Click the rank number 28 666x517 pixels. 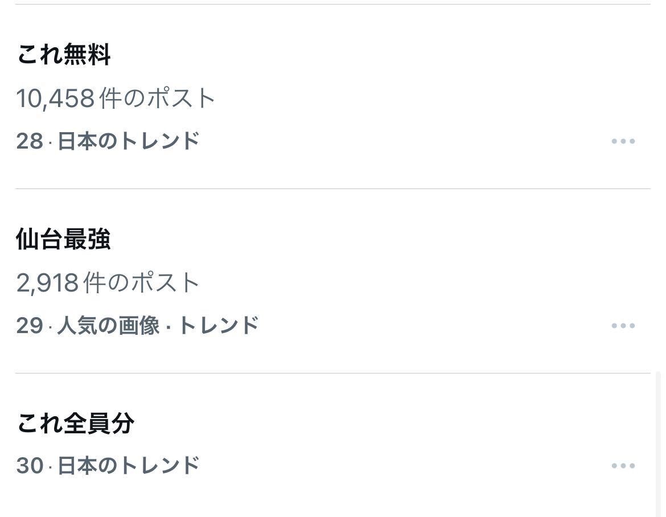30,141
